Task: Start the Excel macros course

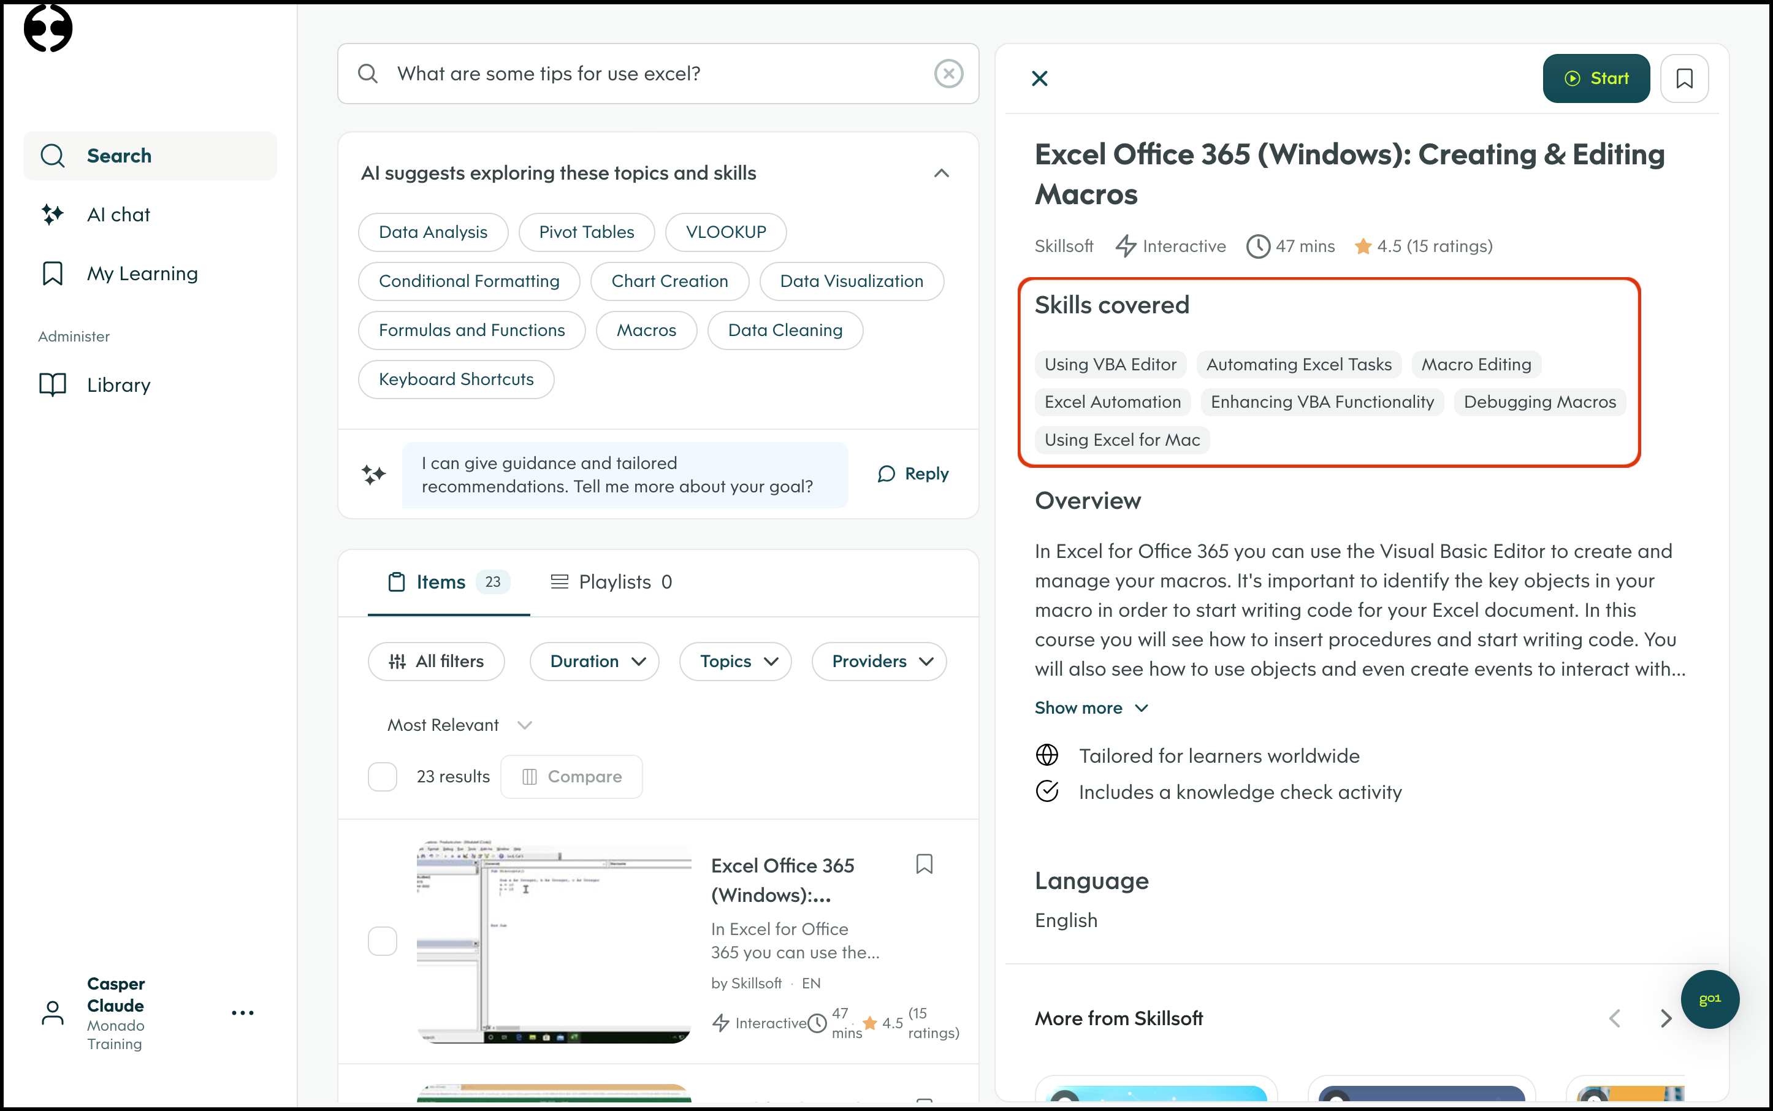Action: (1596, 78)
